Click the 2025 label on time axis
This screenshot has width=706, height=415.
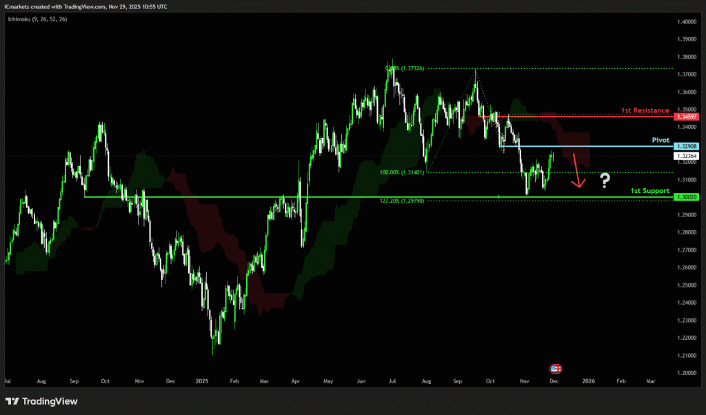click(201, 381)
